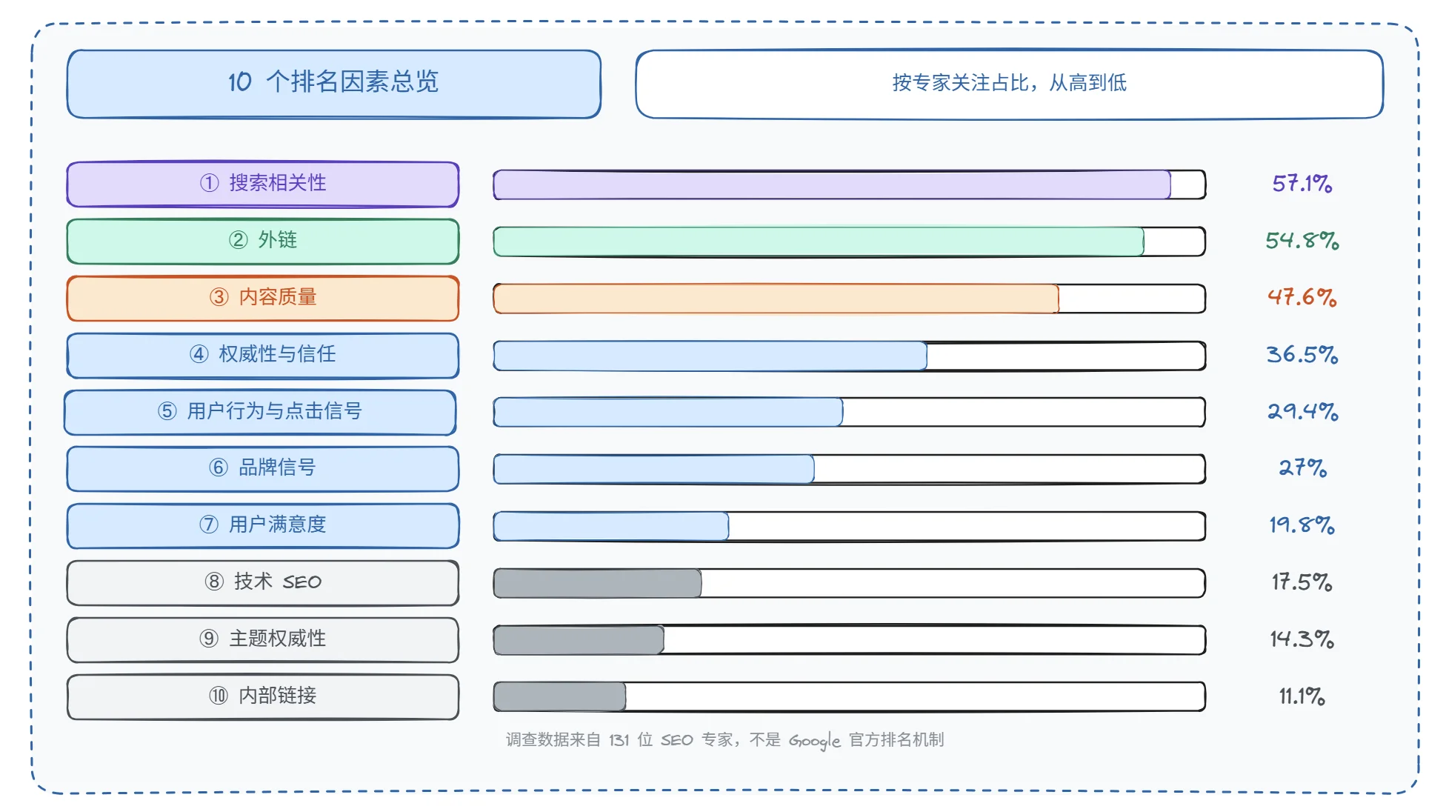Click the 29.4% value

click(1302, 412)
